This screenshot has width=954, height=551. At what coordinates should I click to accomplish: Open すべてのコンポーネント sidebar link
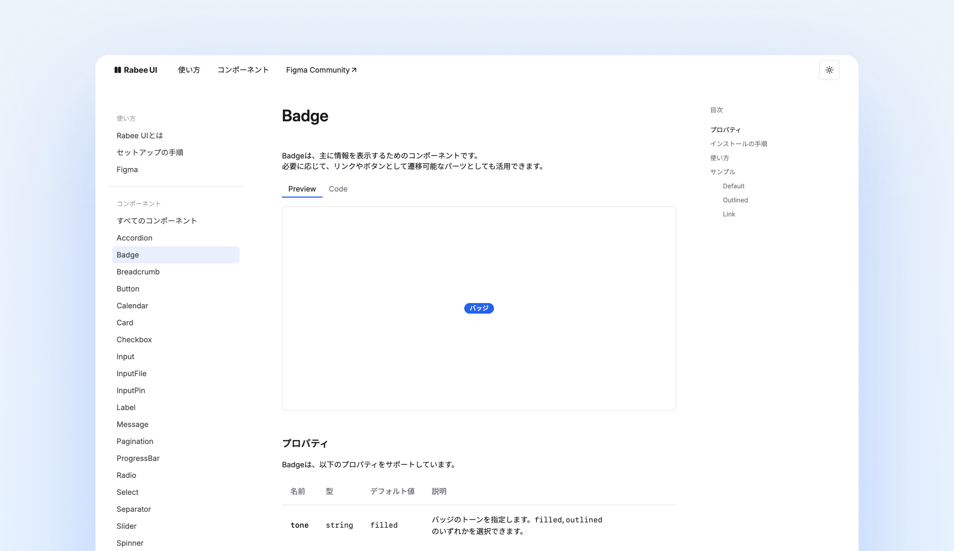click(x=157, y=221)
